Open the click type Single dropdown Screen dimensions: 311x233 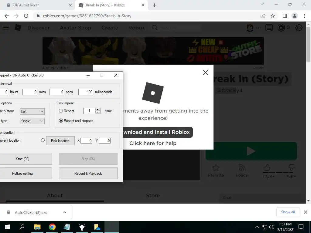click(x=32, y=121)
